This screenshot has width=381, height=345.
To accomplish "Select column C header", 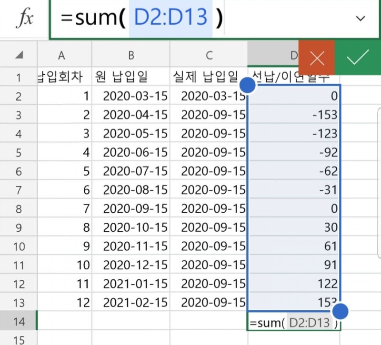I will 209,55.
